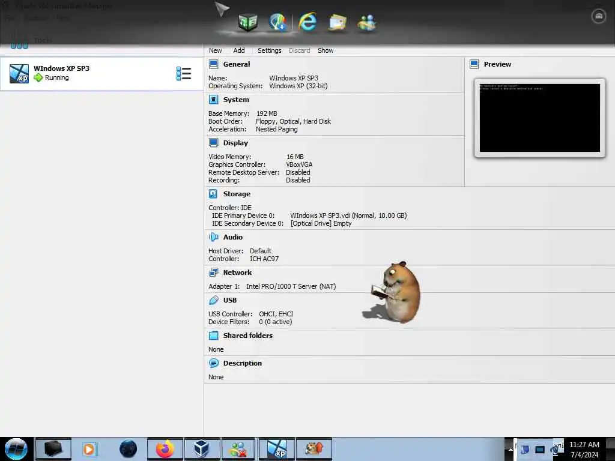Click Show to display the running VM
The width and height of the screenshot is (615, 461).
click(x=326, y=50)
